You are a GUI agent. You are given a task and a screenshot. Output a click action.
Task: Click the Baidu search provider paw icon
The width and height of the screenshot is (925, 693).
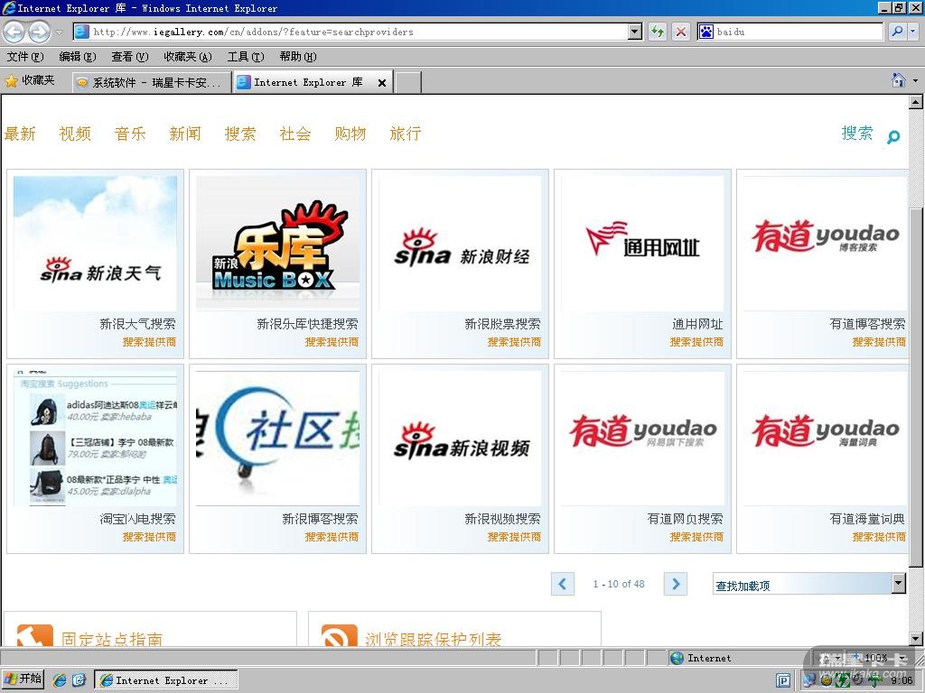(706, 32)
